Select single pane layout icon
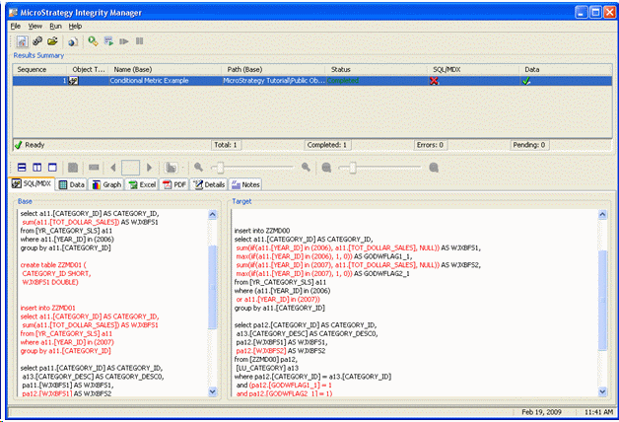 pyautogui.click(x=52, y=168)
